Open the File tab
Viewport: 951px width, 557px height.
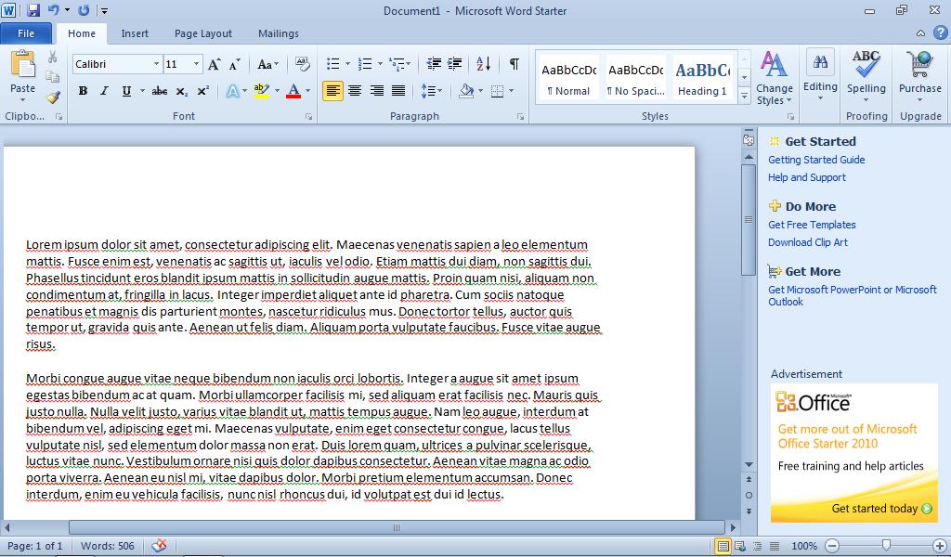click(x=26, y=33)
